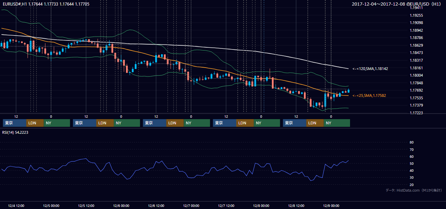The image size is (446, 209).
Task: Click the 1.17535 price axis label
Action: tap(416, 98)
